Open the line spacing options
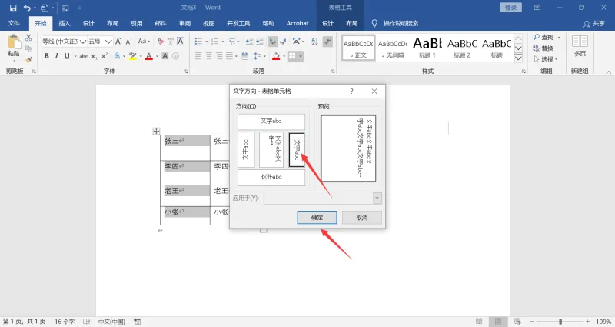 point(258,56)
